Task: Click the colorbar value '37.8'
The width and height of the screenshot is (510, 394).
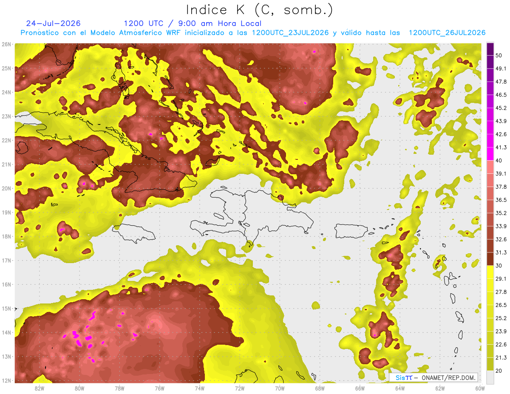Action: pos(501,187)
